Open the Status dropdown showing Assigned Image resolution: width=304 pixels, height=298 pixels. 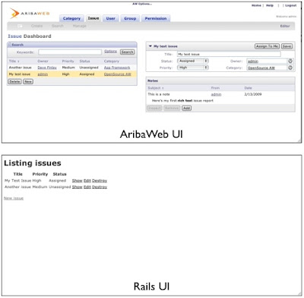click(x=193, y=61)
